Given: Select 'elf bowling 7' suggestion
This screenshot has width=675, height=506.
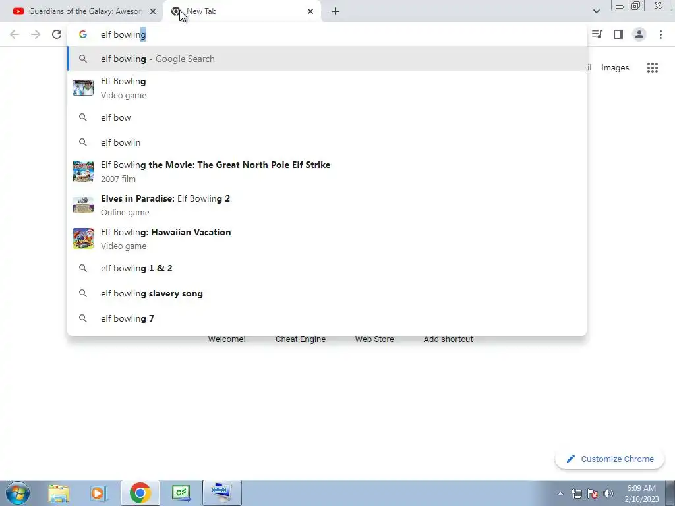Looking at the screenshot, I should (x=327, y=318).
